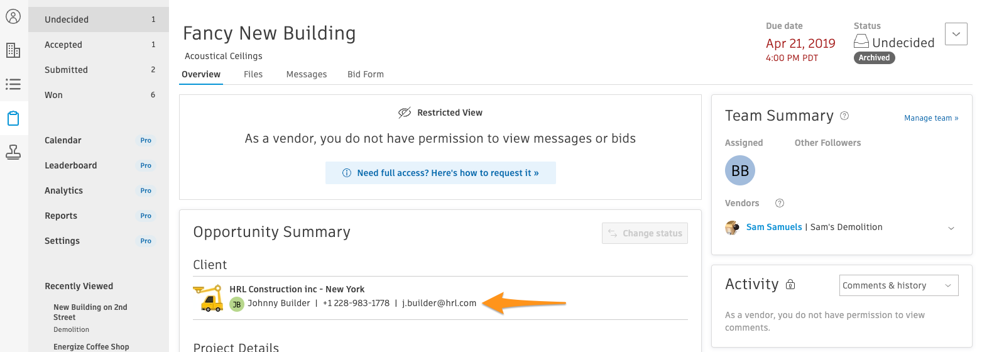This screenshot has height=352, width=982.
Task: Click the Change status button
Action: pyautogui.click(x=645, y=233)
